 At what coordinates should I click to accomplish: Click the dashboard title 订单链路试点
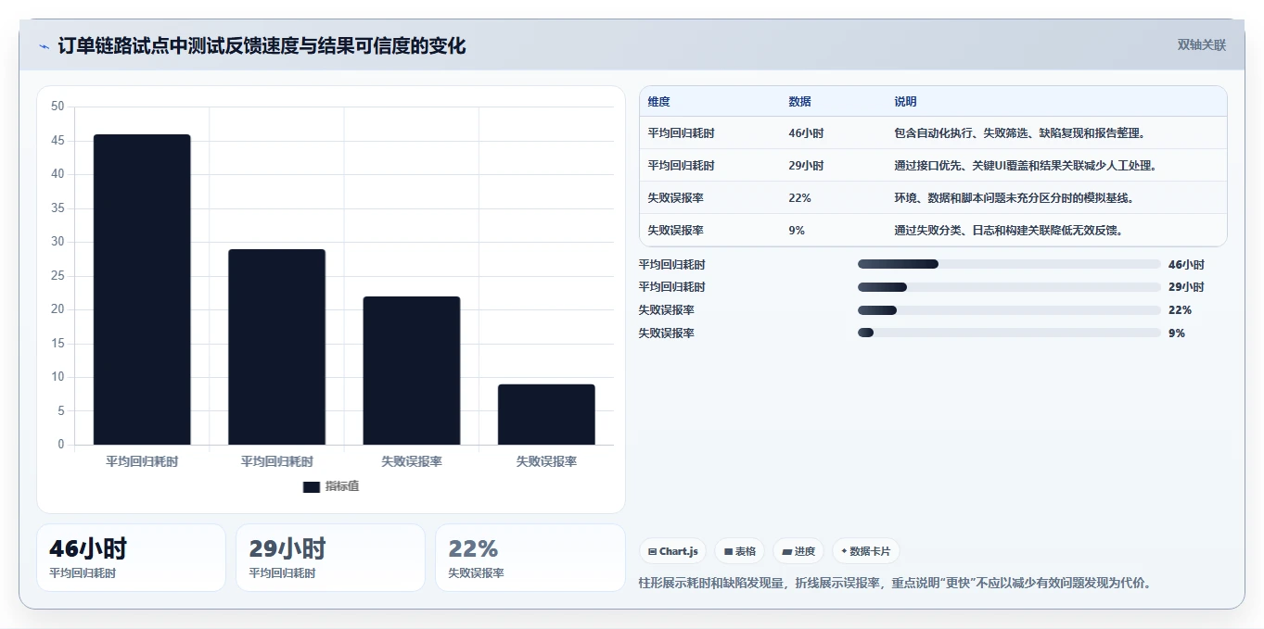tap(262, 46)
